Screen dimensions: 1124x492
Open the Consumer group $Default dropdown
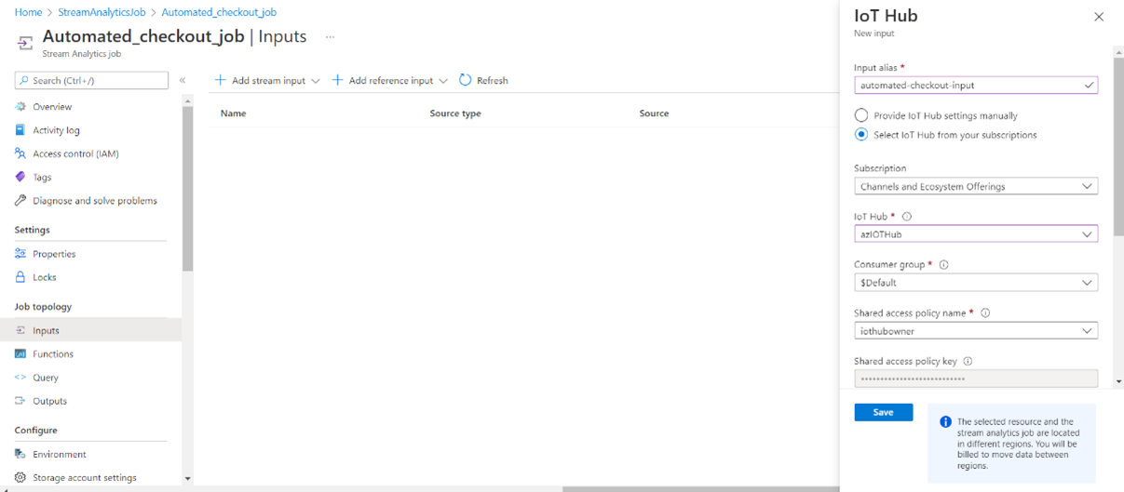click(x=976, y=283)
